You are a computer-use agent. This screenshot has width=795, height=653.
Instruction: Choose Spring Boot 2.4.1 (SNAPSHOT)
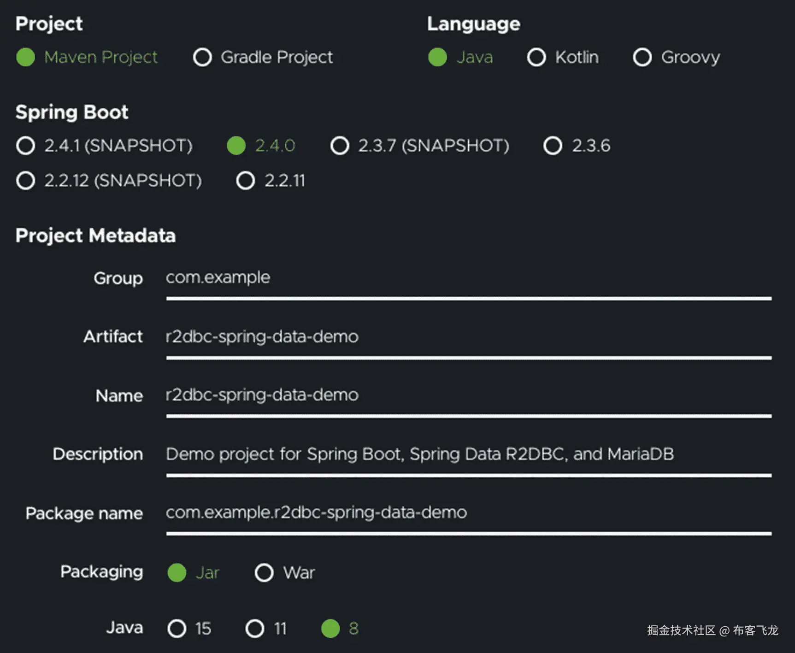tap(26, 146)
